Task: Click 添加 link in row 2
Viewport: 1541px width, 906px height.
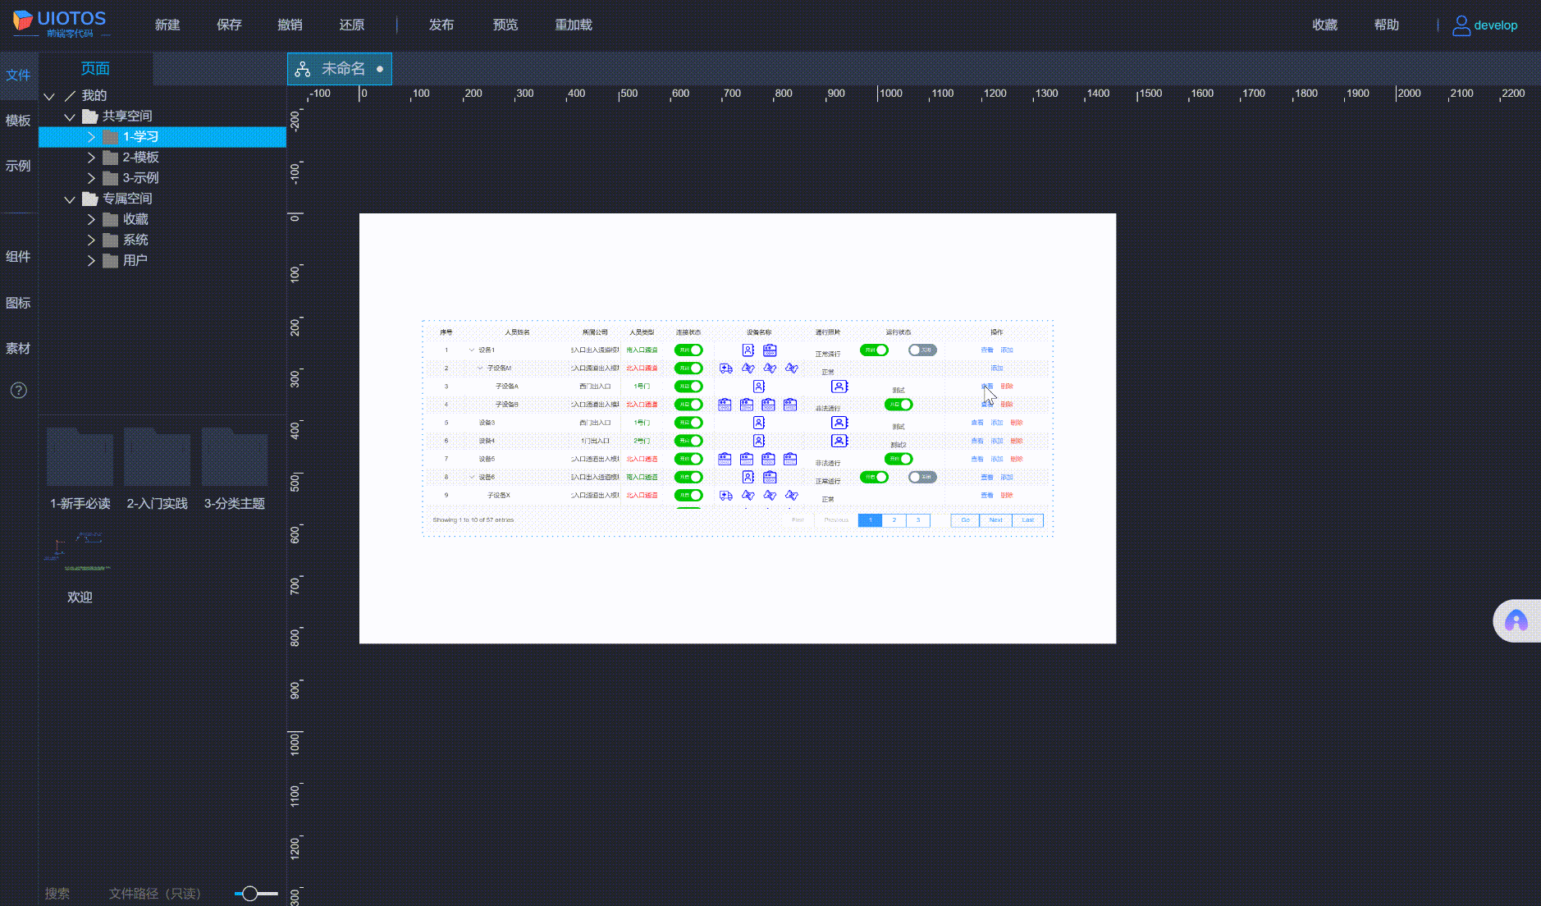Action: (x=997, y=368)
